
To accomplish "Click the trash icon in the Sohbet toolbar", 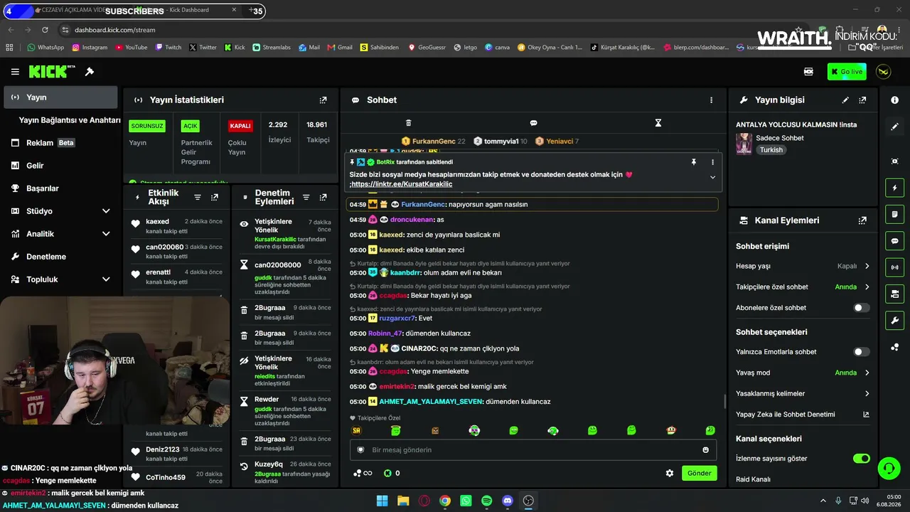I will click(408, 123).
